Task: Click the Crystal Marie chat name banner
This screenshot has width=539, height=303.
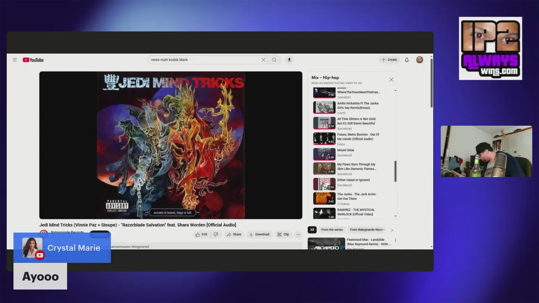Action: [x=62, y=248]
